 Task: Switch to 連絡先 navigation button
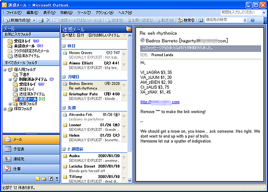[31, 159]
